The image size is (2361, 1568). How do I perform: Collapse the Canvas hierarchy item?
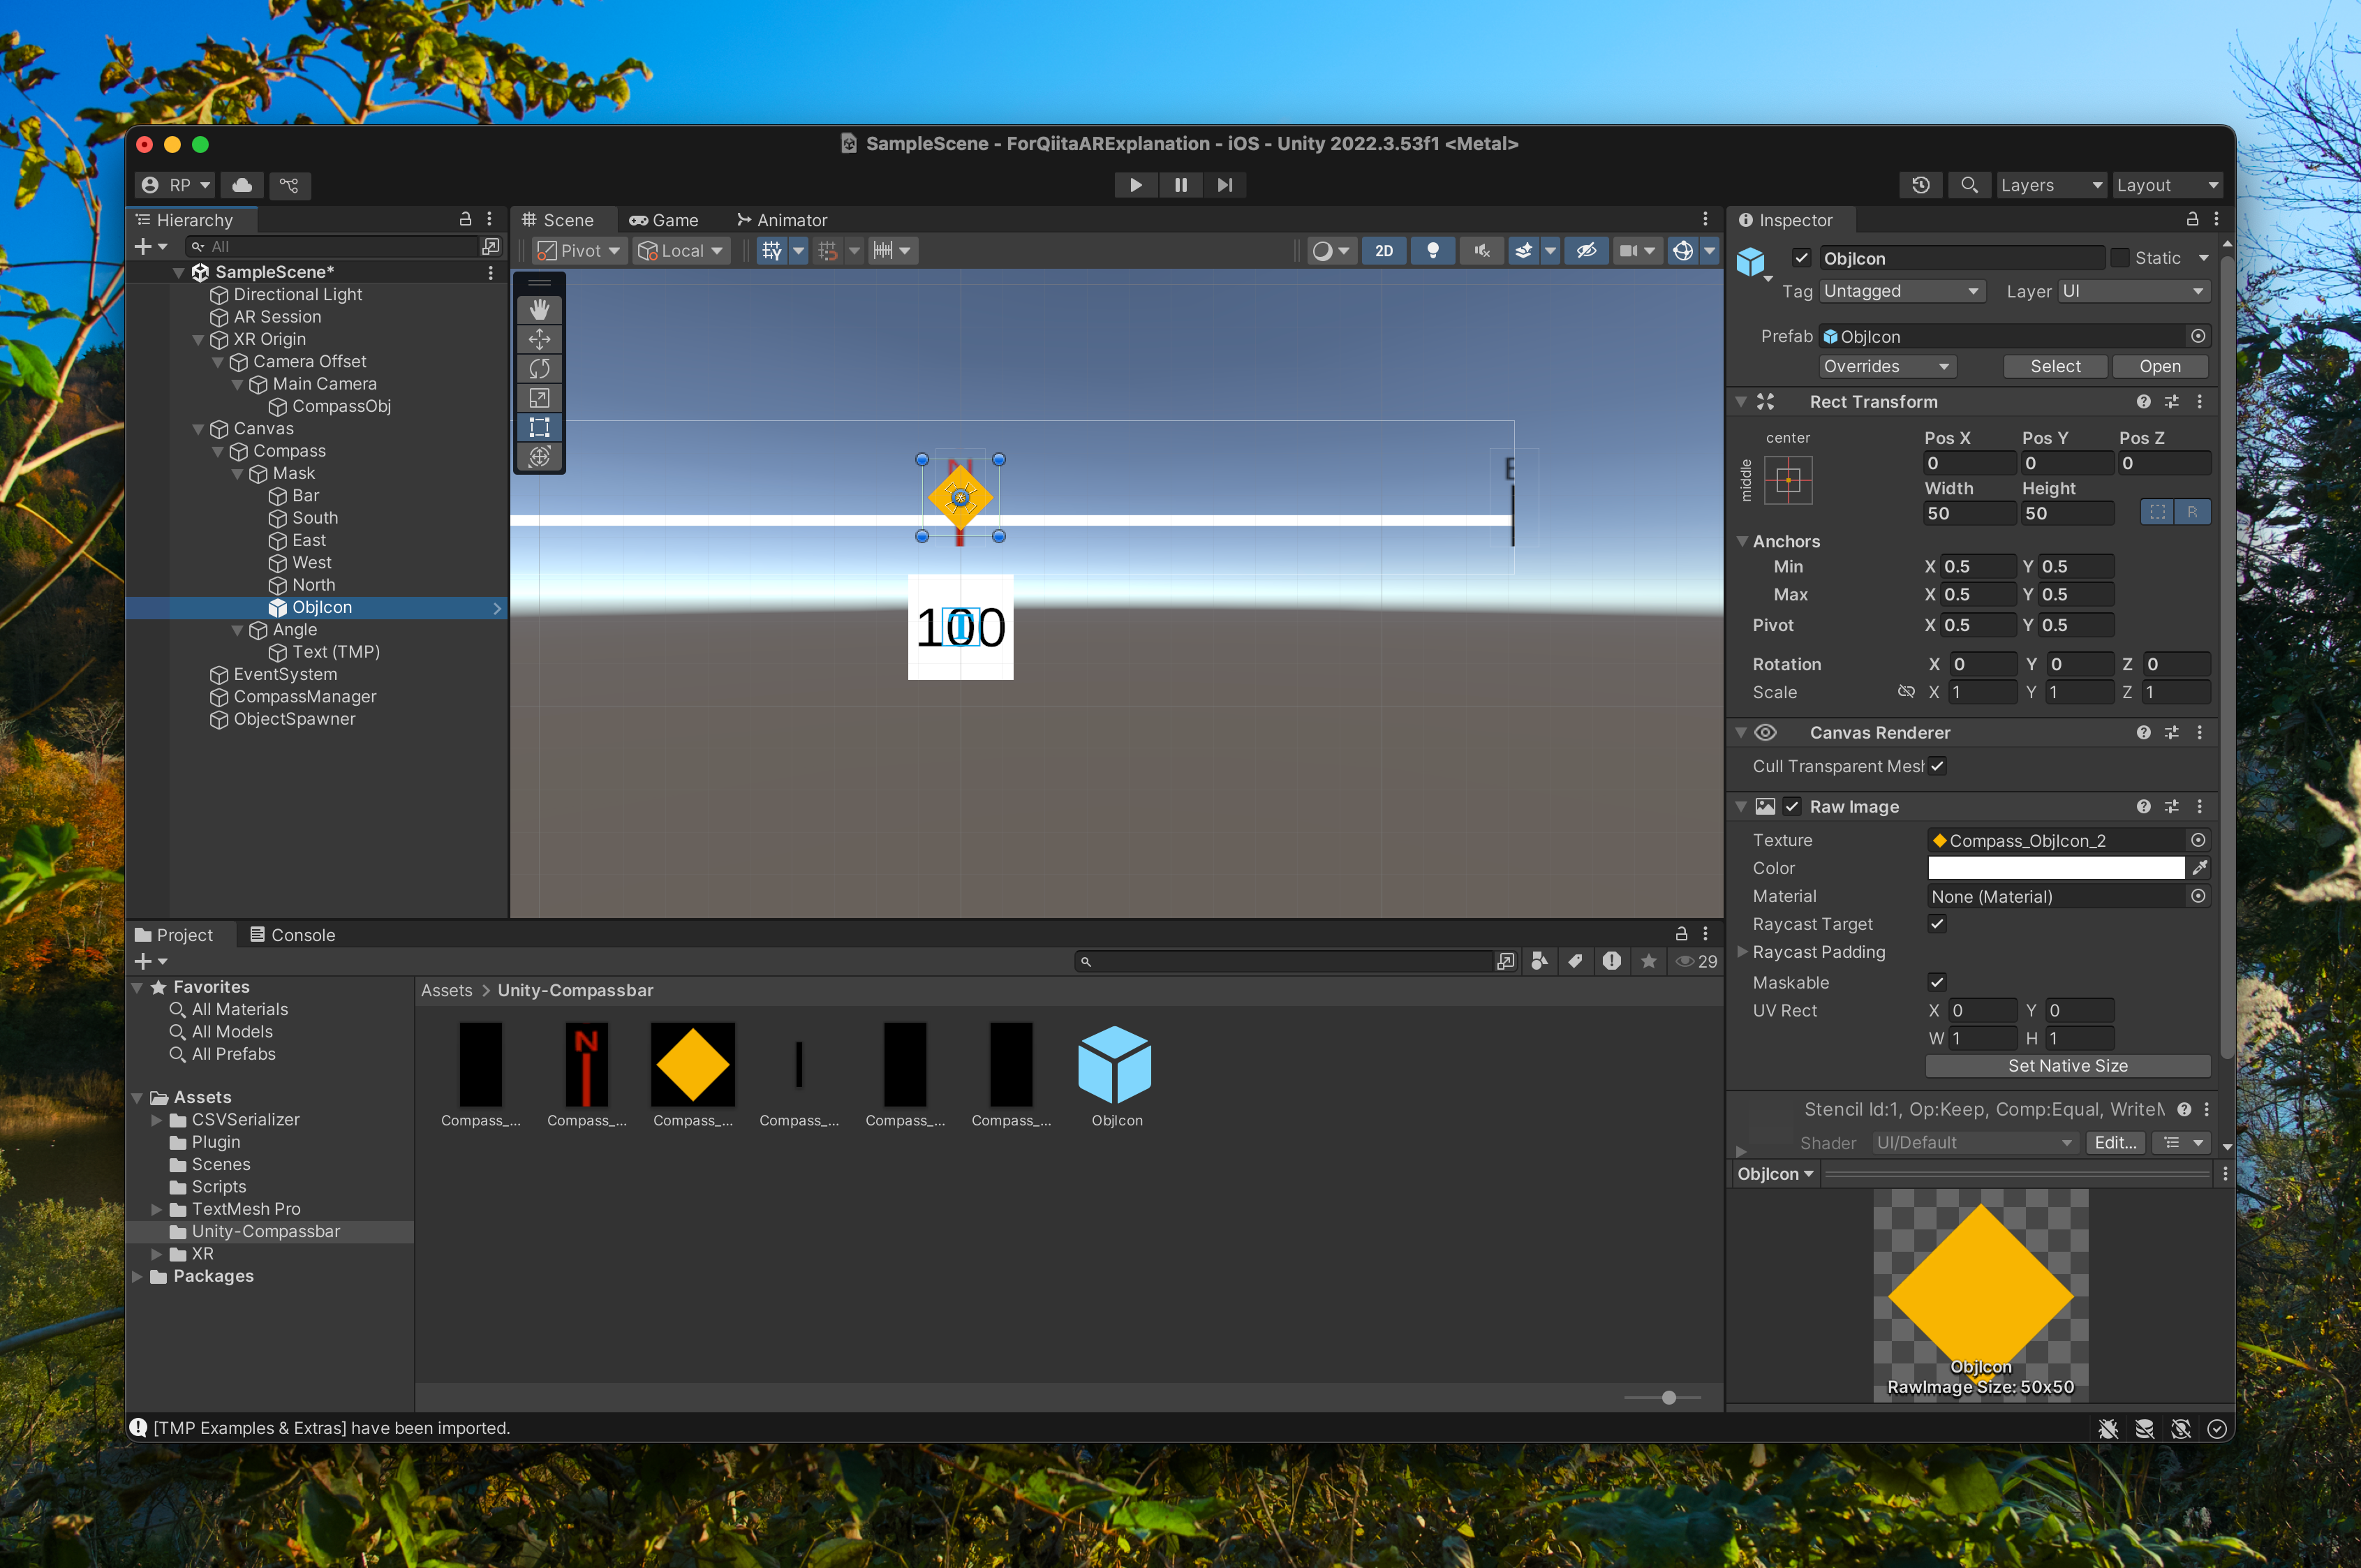point(198,429)
